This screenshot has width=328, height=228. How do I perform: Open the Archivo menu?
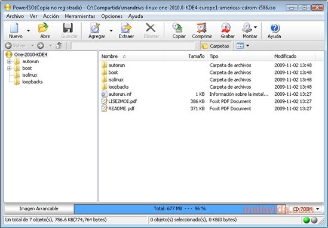15,16
